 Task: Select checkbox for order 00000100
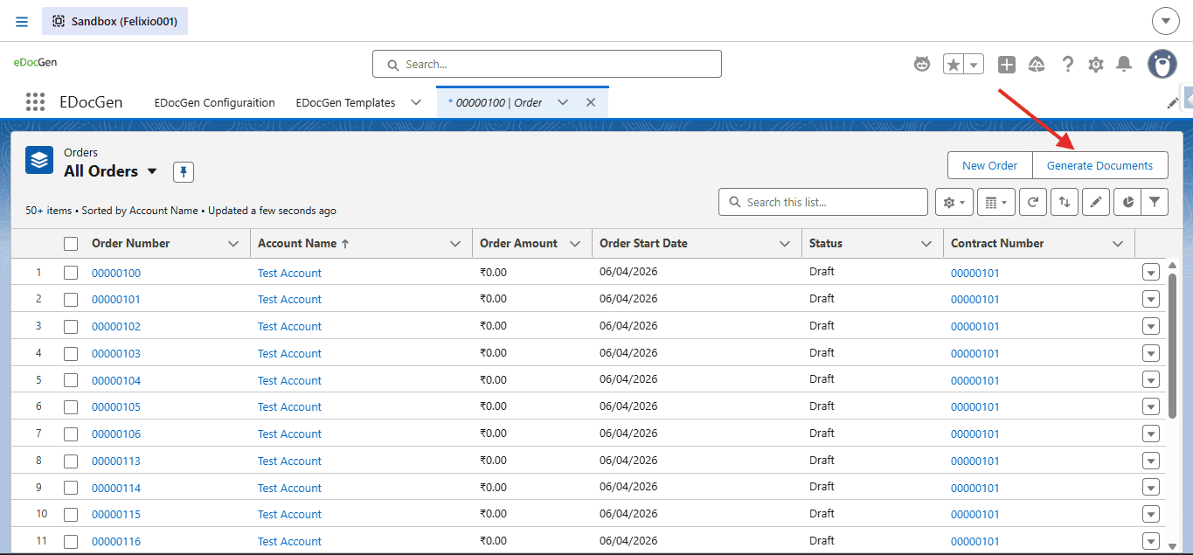click(71, 273)
